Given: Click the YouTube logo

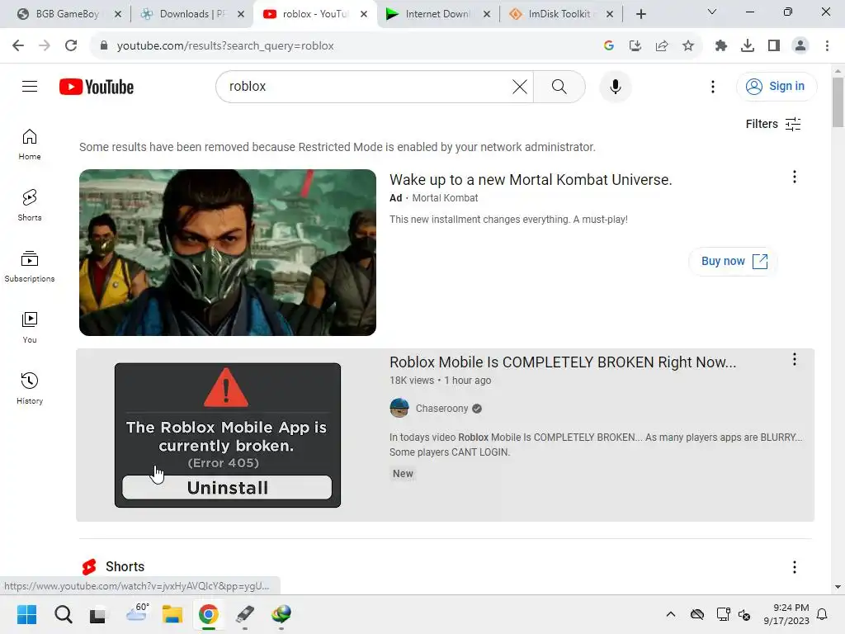Looking at the screenshot, I should click(97, 87).
